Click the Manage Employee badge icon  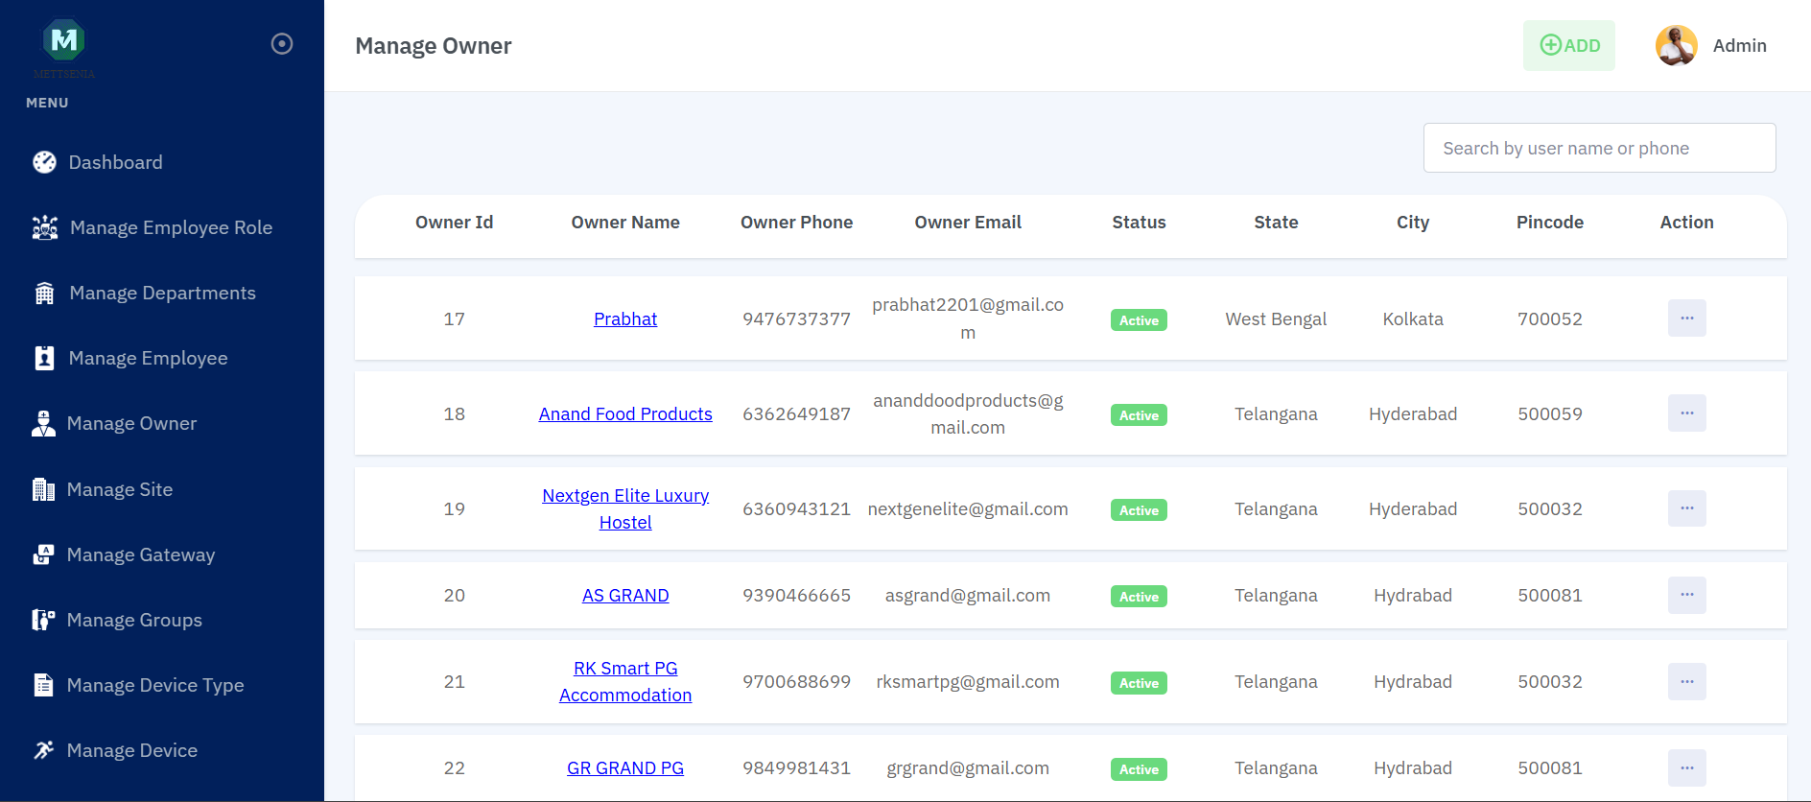pyautogui.click(x=45, y=359)
